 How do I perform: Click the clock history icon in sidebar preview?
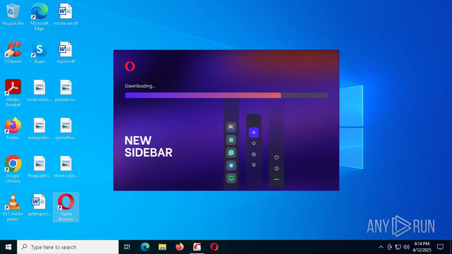click(276, 169)
